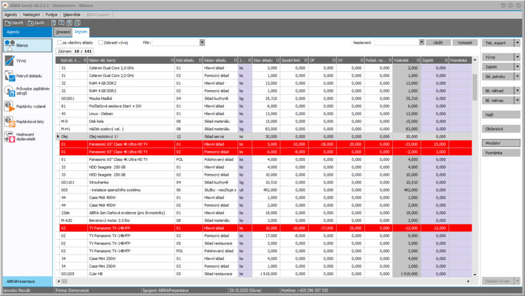
Task: Click the Otevřít toolbar button
Action: click(14, 22)
